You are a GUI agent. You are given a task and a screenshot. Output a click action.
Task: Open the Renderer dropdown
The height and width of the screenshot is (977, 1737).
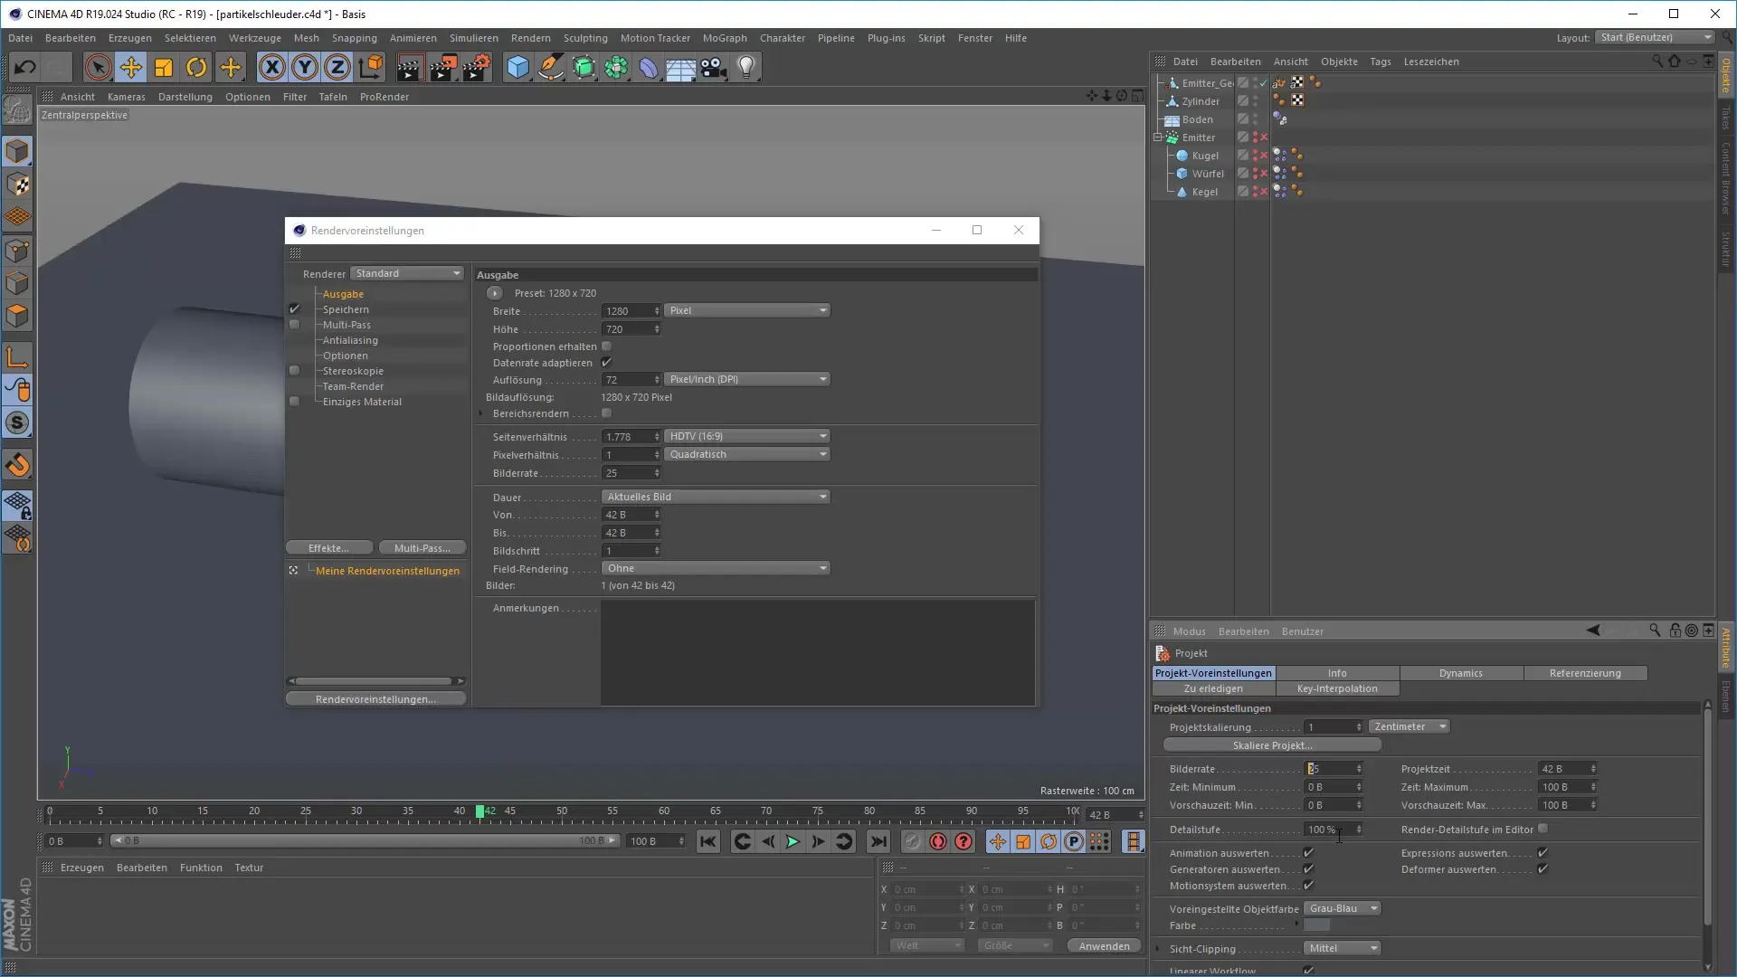[407, 273]
